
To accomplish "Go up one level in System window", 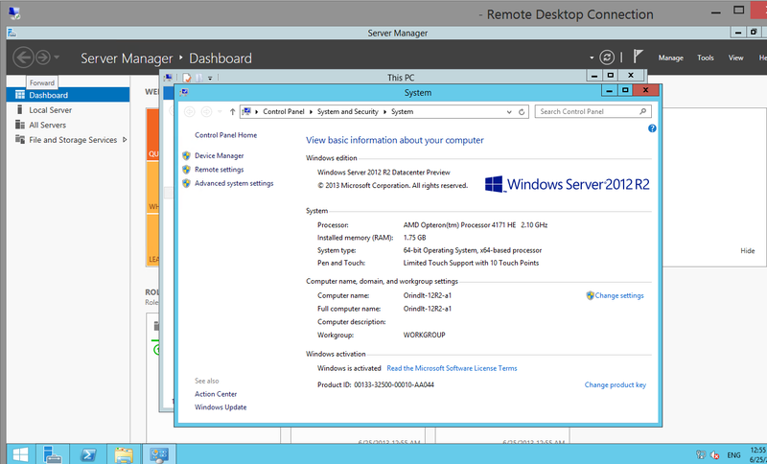I will [x=232, y=112].
